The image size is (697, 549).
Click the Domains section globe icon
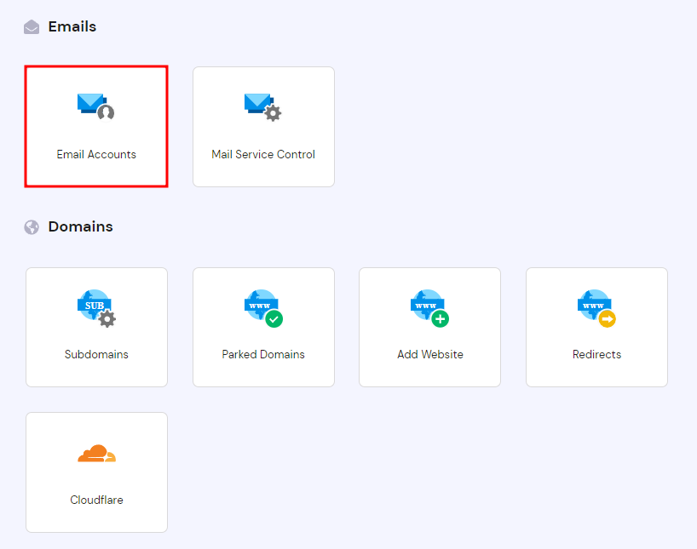pyautogui.click(x=32, y=227)
